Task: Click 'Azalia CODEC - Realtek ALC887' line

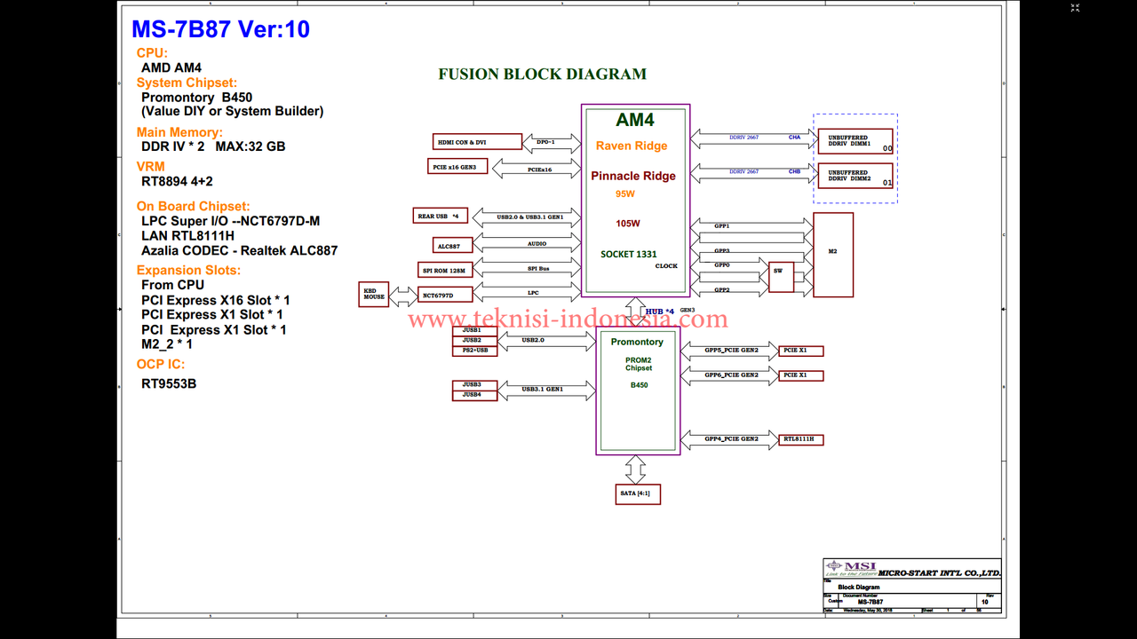Action: [240, 250]
